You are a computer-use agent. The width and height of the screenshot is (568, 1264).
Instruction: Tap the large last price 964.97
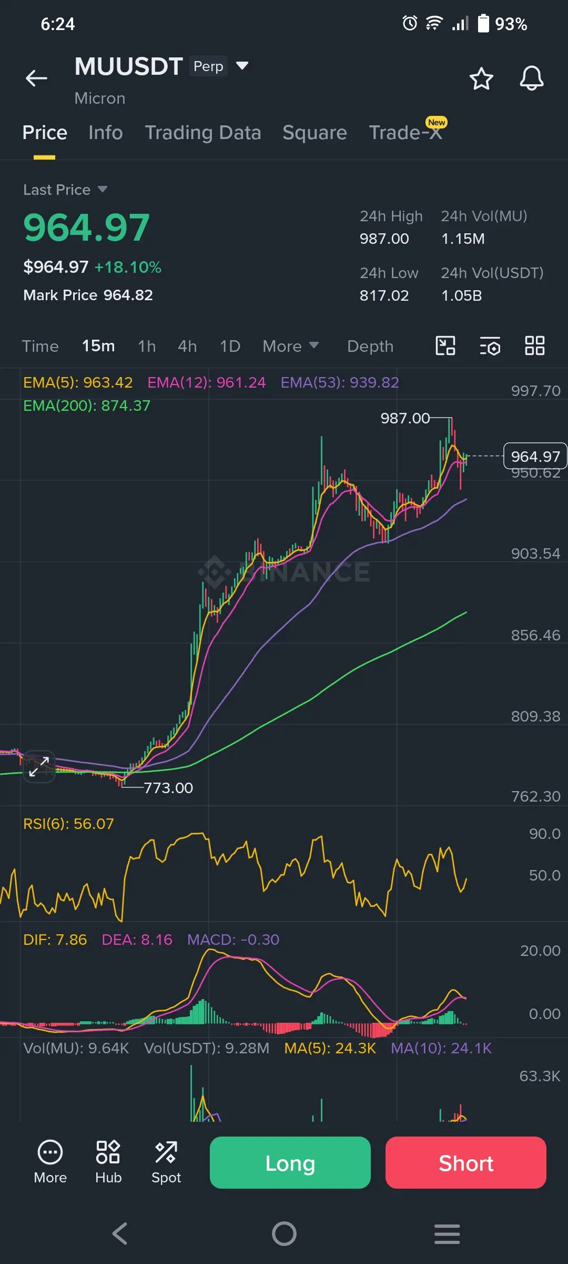[x=87, y=228]
